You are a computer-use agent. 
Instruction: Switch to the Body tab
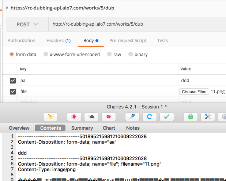click(x=91, y=41)
